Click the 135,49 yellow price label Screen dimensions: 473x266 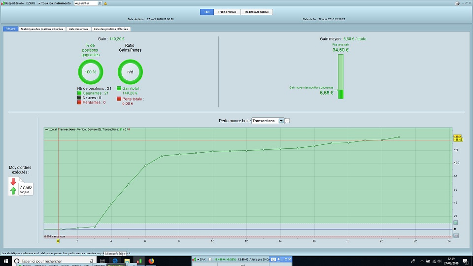click(458, 140)
